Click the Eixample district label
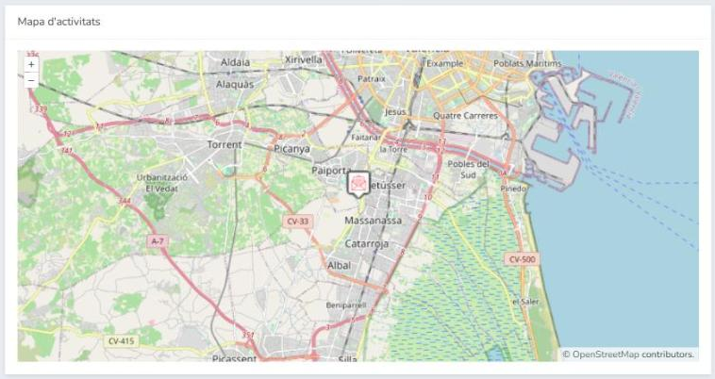The width and height of the screenshot is (715, 379). 444,64
